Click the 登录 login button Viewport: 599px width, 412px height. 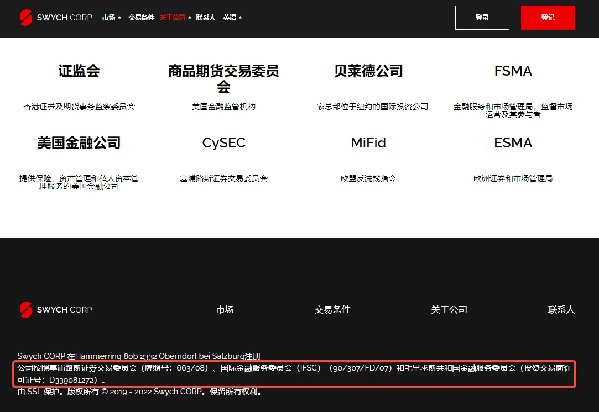pos(482,18)
